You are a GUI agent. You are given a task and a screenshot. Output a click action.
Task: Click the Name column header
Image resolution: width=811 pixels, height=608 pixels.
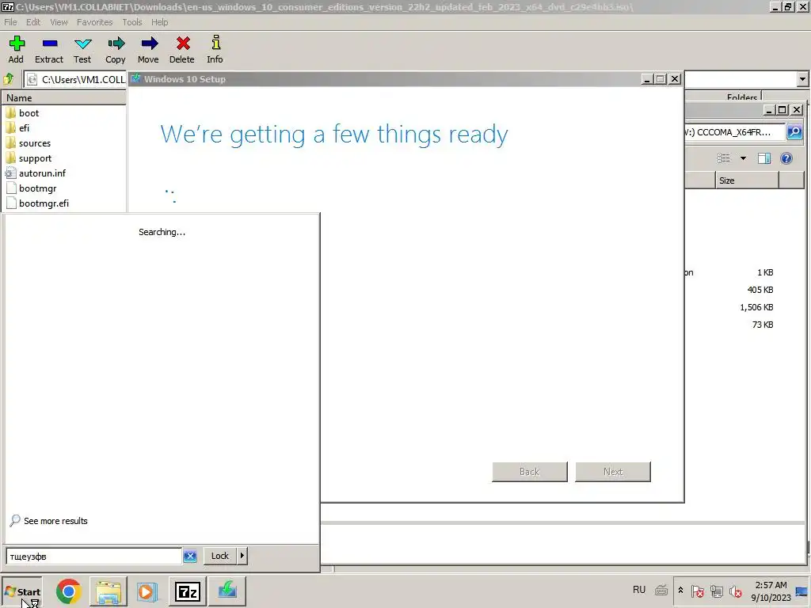[64, 97]
